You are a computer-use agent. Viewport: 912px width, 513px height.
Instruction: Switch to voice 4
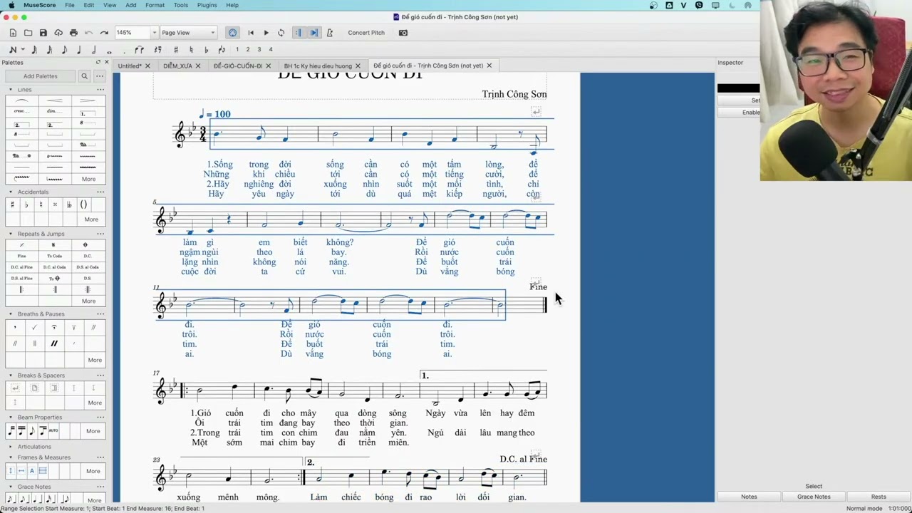pyautogui.click(x=271, y=50)
